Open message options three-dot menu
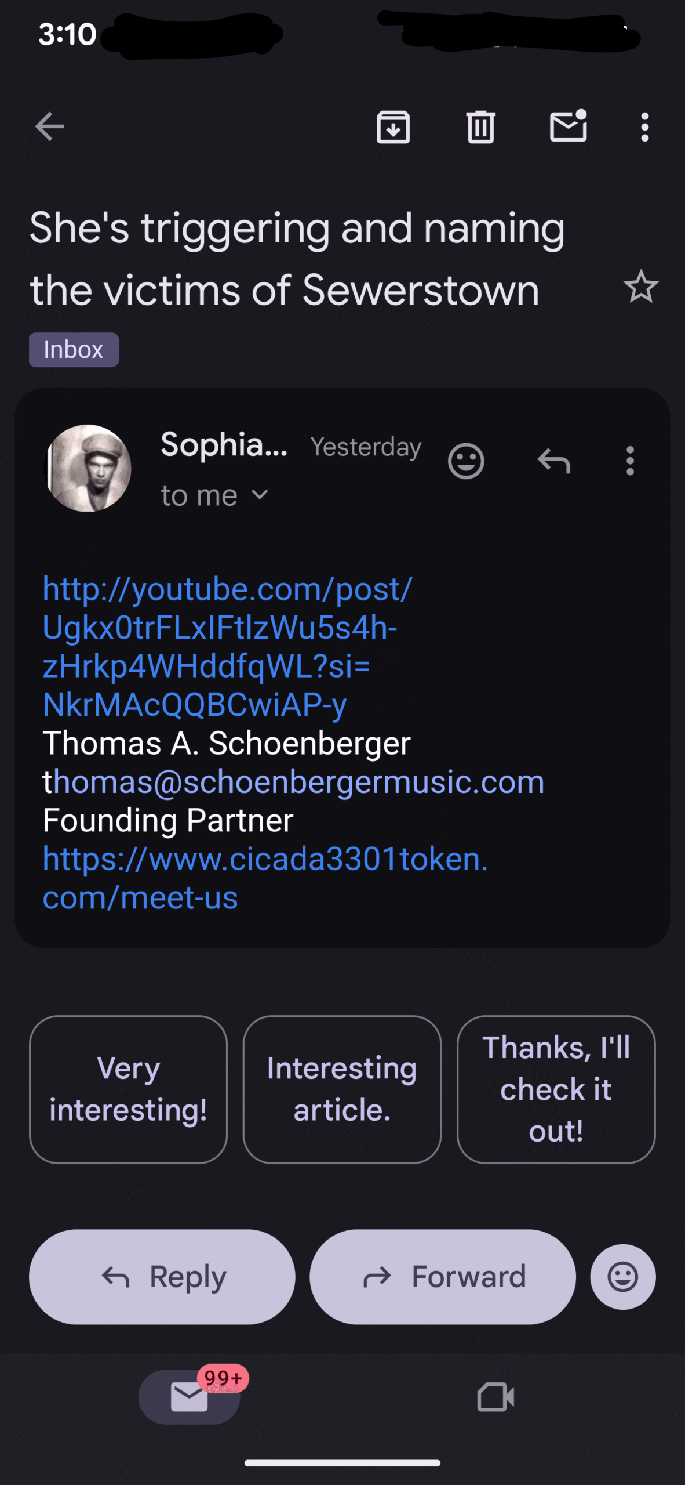 pos(630,461)
